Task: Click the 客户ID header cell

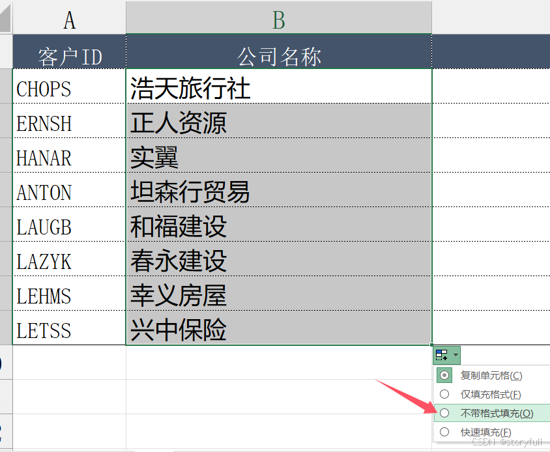Action: coord(69,51)
